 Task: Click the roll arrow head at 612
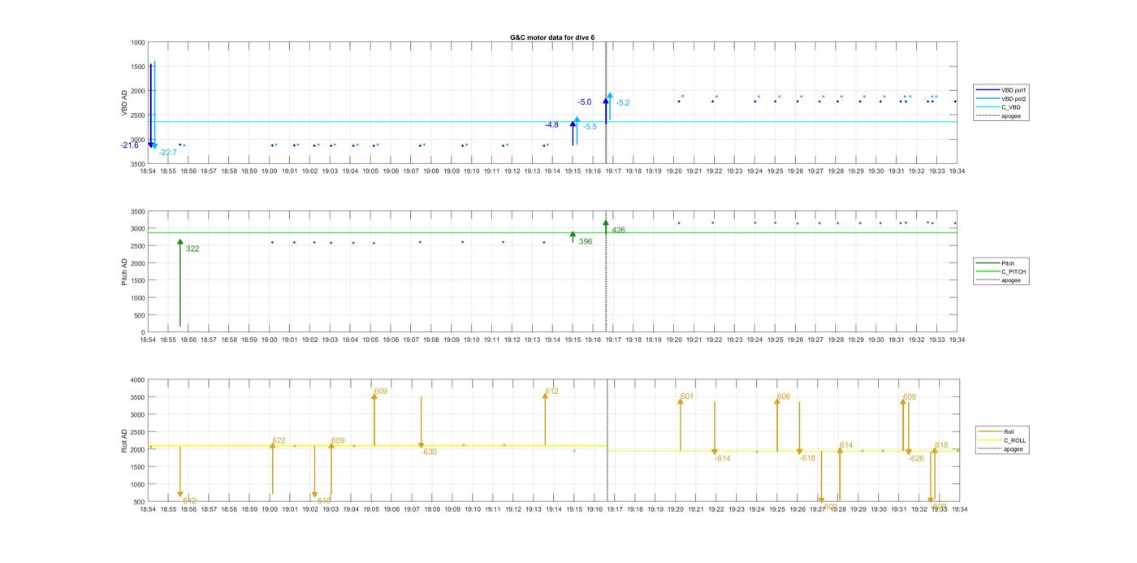(545, 396)
